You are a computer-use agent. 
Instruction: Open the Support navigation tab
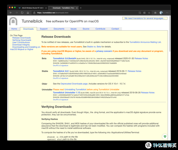coord(44,29)
